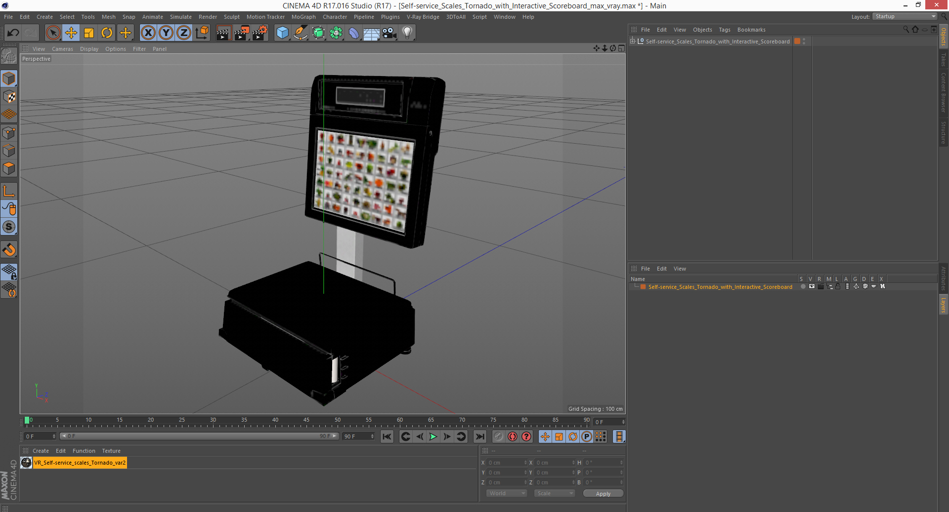Add a subdivision surface generator
949x512 pixels.
pos(318,33)
